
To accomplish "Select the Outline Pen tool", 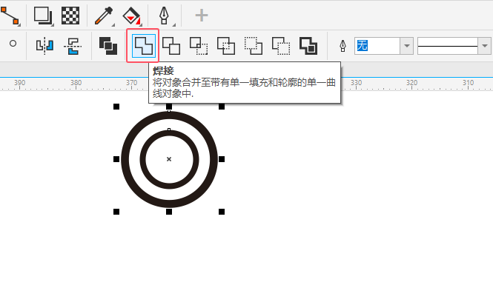I will click(165, 16).
